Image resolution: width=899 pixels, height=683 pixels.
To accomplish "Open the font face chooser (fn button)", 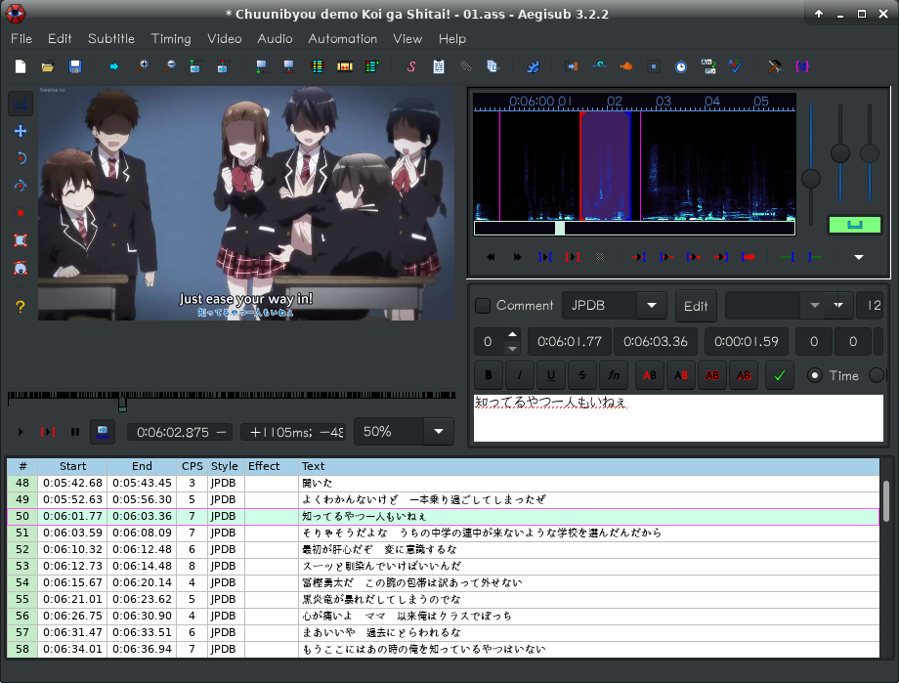I will (x=614, y=375).
